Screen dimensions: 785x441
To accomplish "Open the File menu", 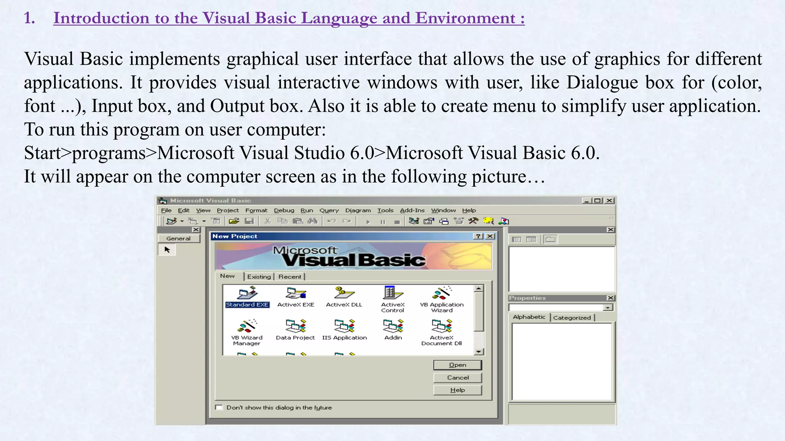I will [x=166, y=210].
